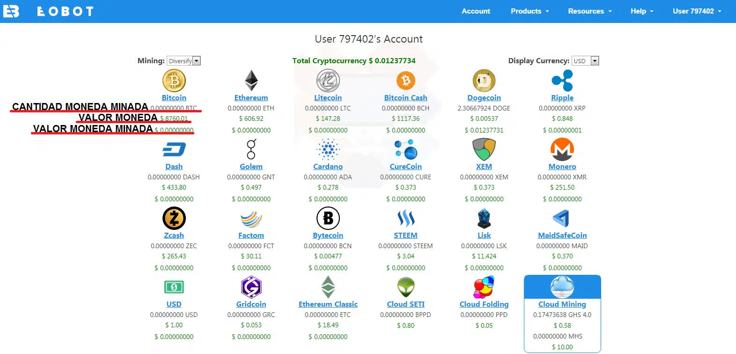Click the Factom icon
The image size is (736, 354).
click(251, 219)
